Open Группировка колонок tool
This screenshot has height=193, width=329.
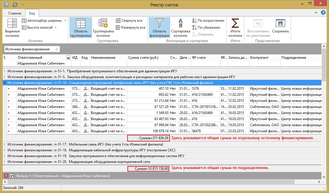click(x=103, y=28)
